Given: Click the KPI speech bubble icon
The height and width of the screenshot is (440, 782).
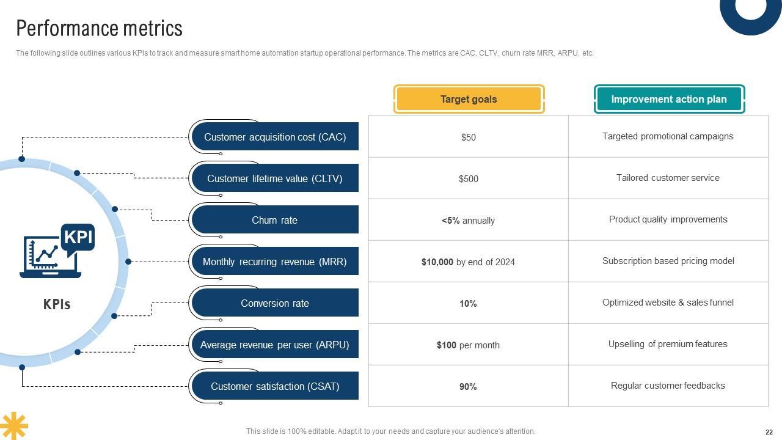Looking at the screenshot, I should pyautogui.click(x=78, y=238).
